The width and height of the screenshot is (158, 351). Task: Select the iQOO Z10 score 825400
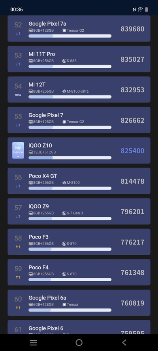click(133, 151)
